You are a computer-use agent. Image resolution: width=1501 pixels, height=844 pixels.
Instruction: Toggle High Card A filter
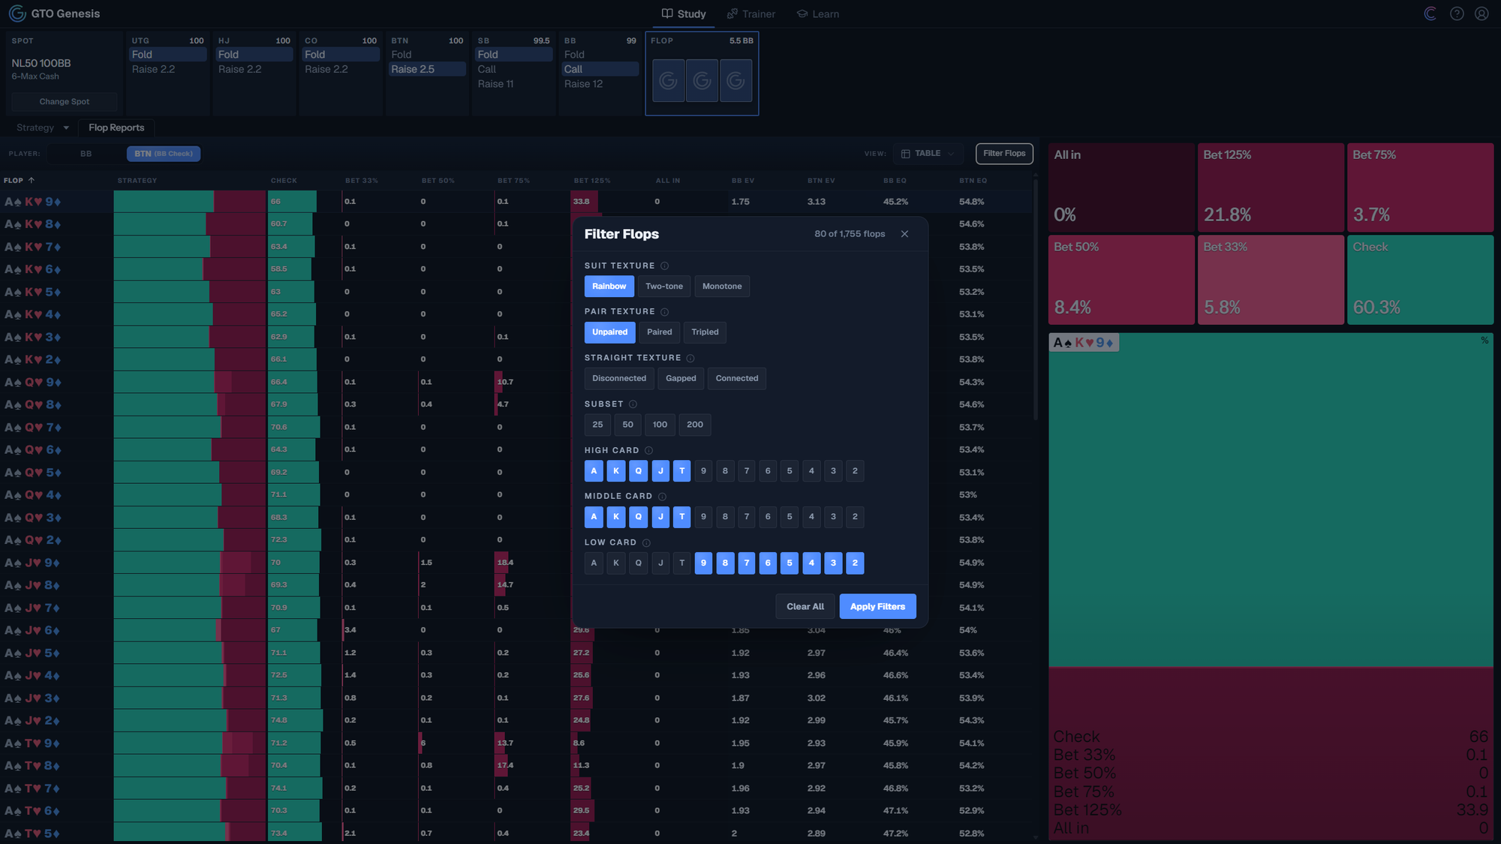click(594, 471)
